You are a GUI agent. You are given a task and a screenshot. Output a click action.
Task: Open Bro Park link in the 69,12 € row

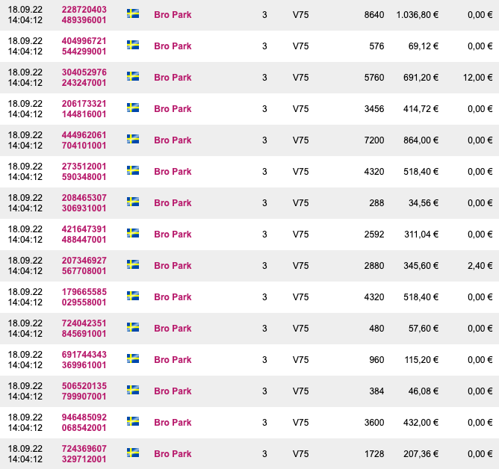pos(173,46)
